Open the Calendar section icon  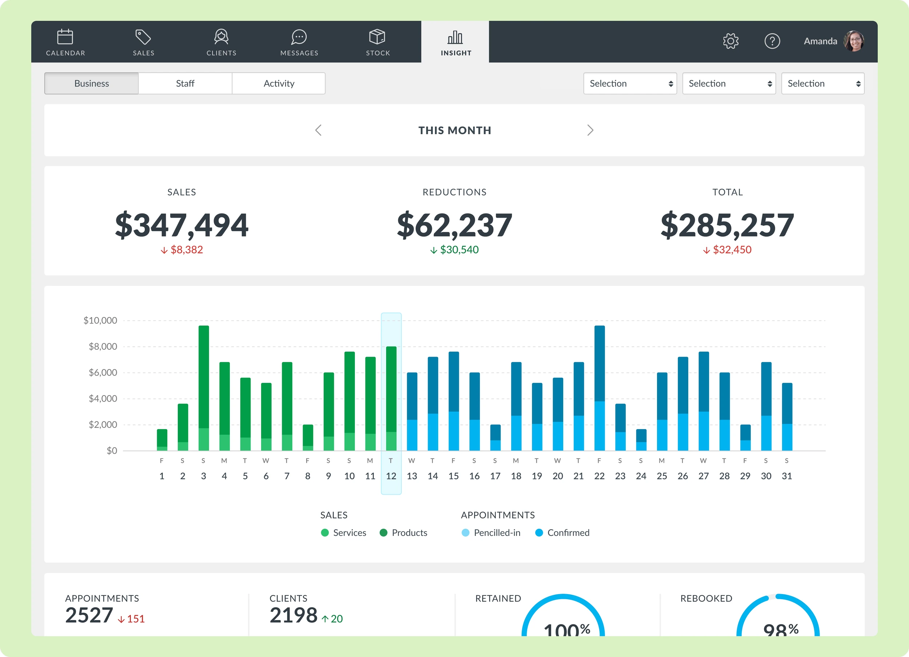point(65,37)
